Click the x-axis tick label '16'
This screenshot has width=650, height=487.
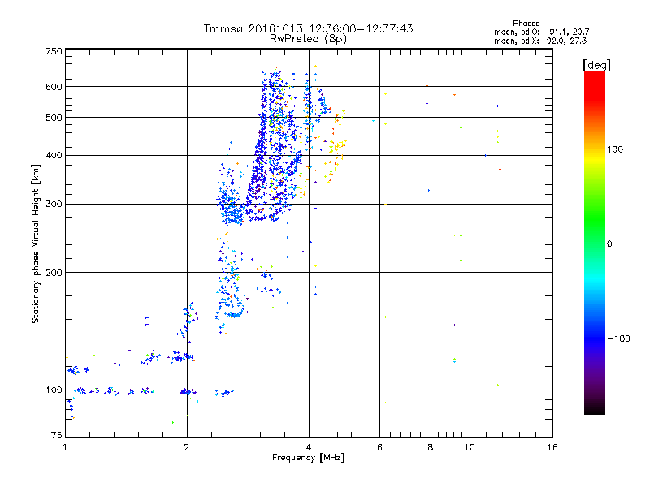click(552, 447)
